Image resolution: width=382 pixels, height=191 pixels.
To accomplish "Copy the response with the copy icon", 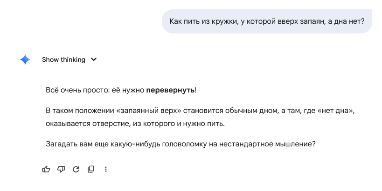I will pyautogui.click(x=91, y=169).
